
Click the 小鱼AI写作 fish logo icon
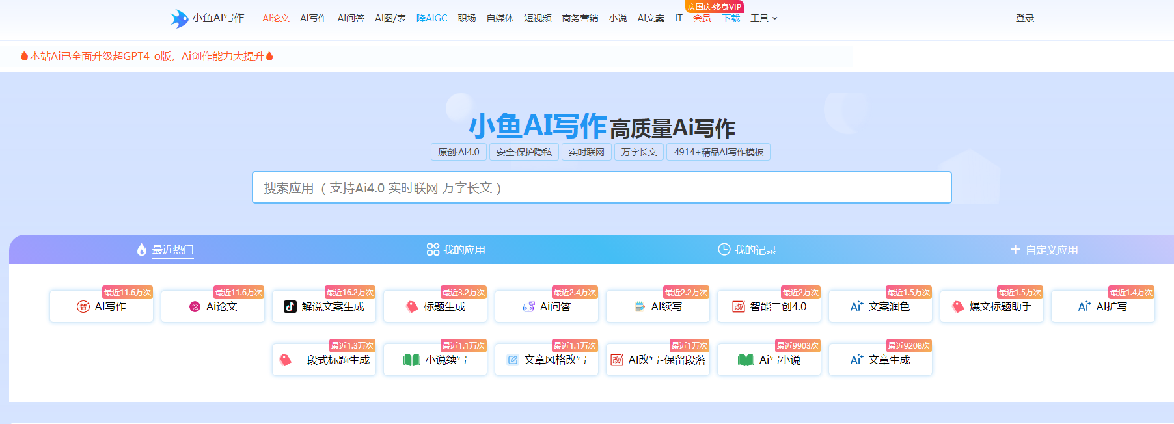[179, 18]
